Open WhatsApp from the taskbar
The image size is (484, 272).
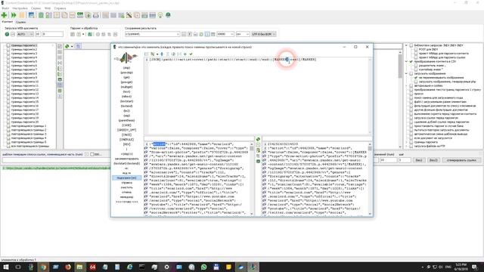[x=203, y=267]
